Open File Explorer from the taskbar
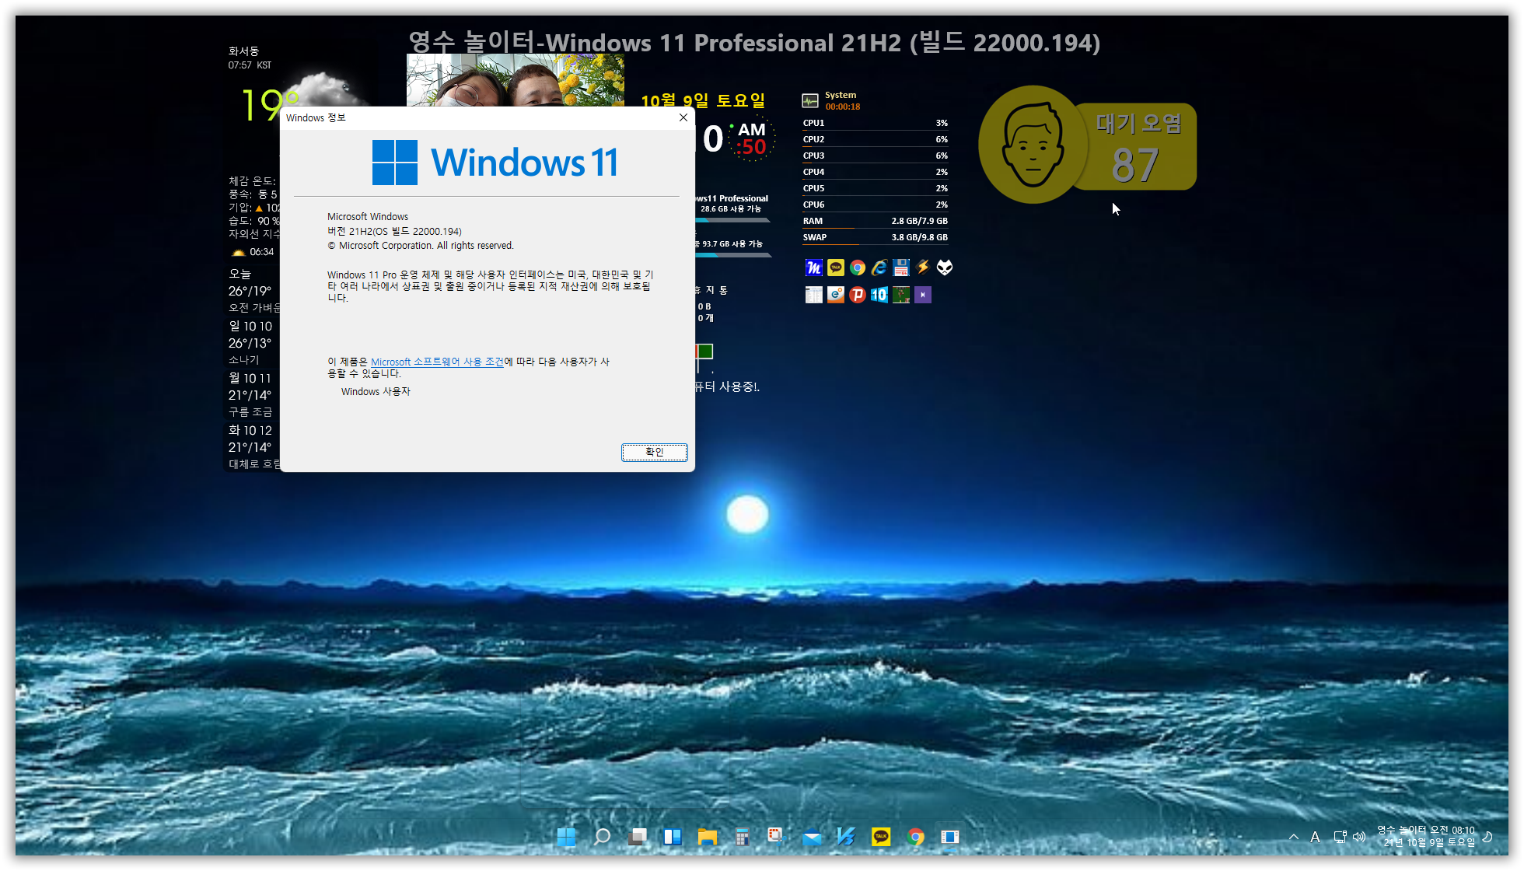Viewport: 1524px width, 871px height. click(x=707, y=837)
